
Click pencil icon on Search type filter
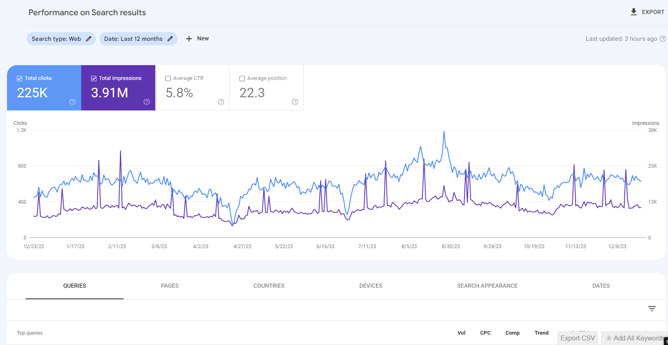[89, 39]
